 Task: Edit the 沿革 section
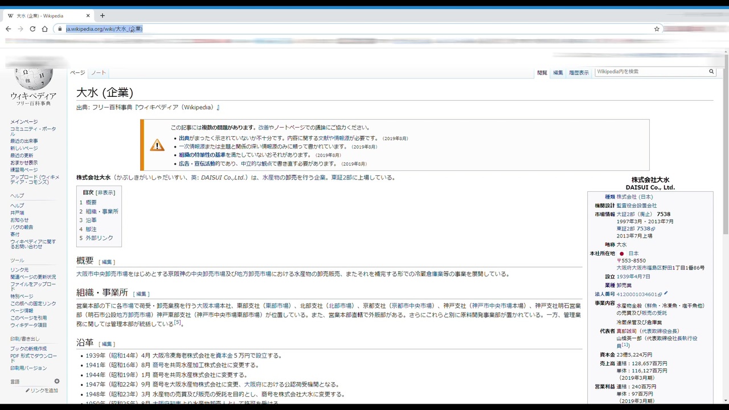(x=107, y=344)
